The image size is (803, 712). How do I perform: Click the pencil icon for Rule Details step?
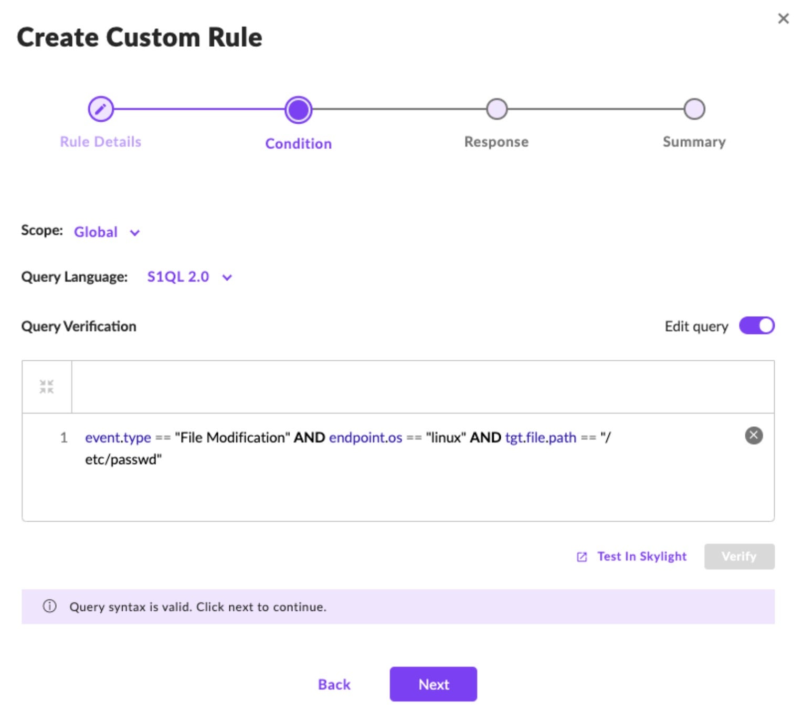pos(100,109)
